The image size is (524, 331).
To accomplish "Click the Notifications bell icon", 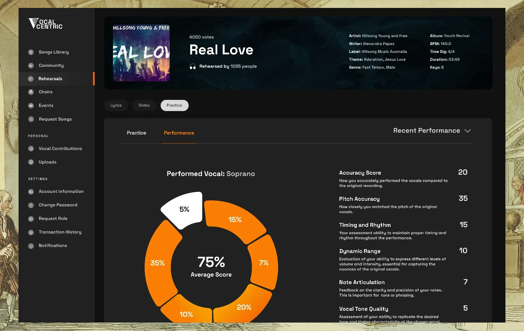I will point(31,246).
